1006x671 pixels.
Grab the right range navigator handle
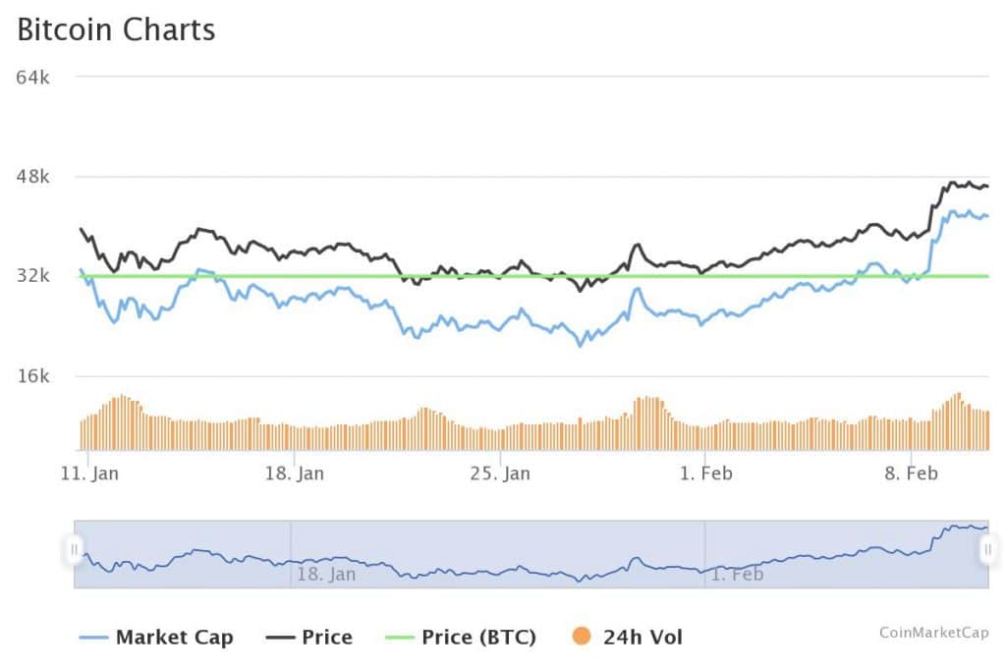pyautogui.click(x=988, y=549)
